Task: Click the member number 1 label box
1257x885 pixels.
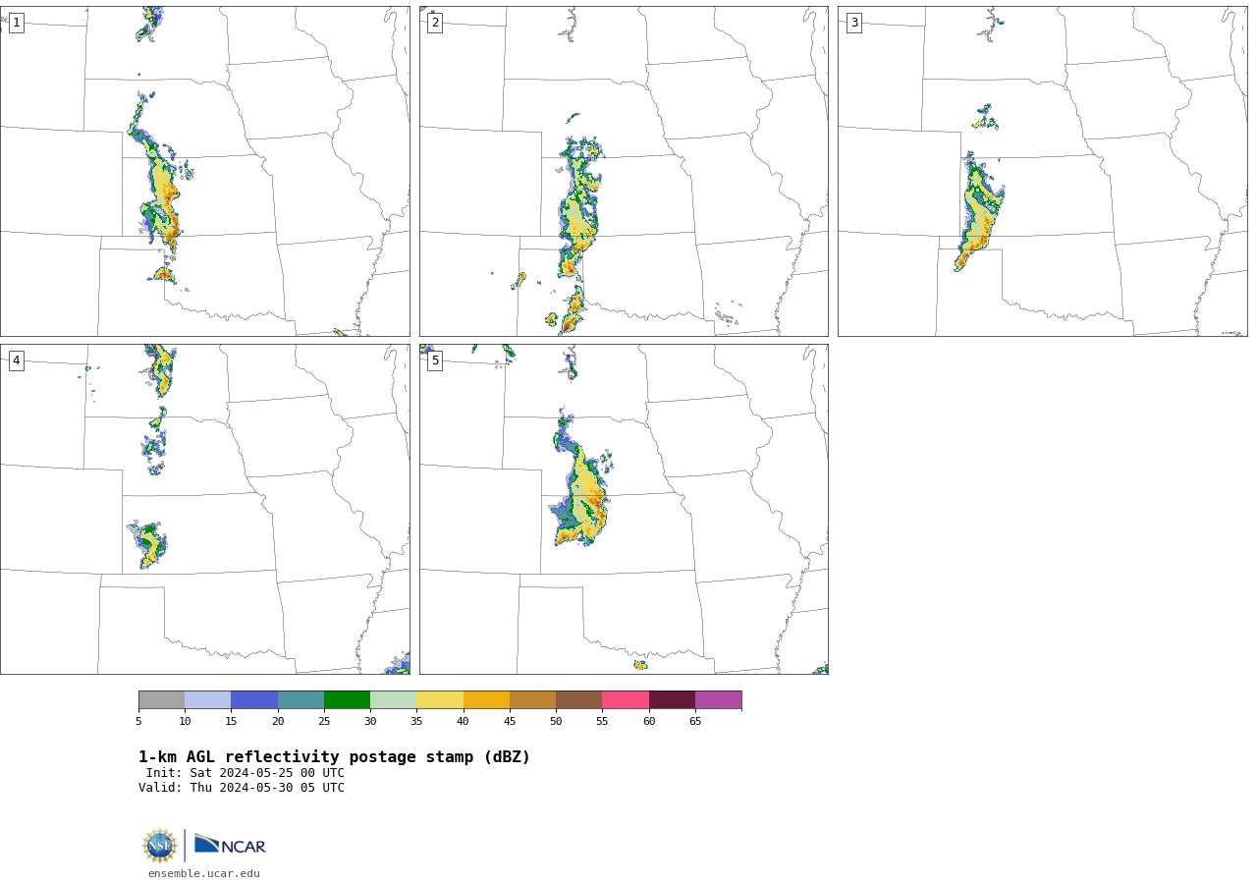Action: pos(16,23)
